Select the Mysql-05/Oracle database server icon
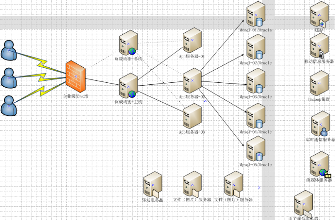Image resolution: width=335 pixels, height=220 pixels. [x=256, y=149]
